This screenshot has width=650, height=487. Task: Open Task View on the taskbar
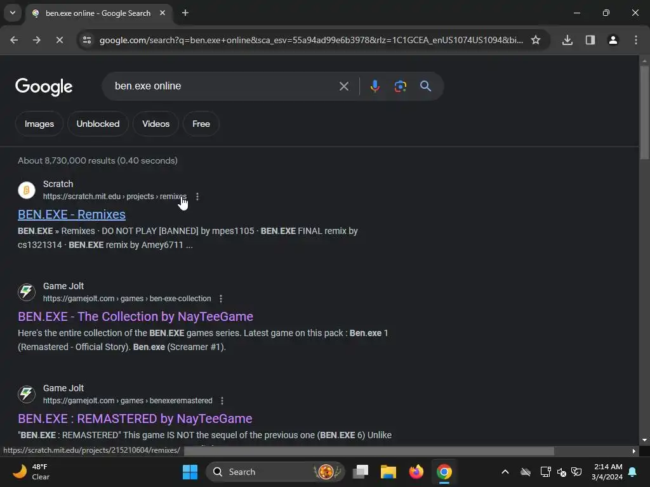tap(361, 472)
